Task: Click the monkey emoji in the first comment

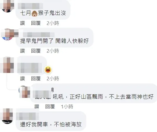Action: pos(34,13)
